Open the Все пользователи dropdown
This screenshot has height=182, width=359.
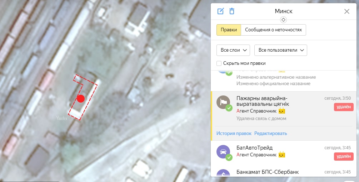(281, 50)
